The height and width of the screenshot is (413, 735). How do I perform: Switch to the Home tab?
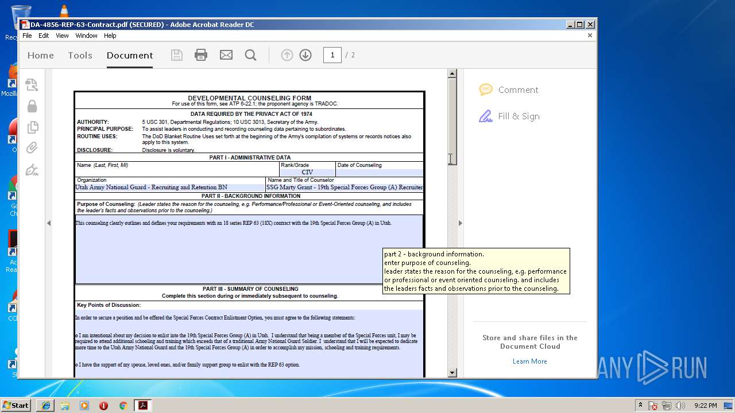click(x=41, y=55)
